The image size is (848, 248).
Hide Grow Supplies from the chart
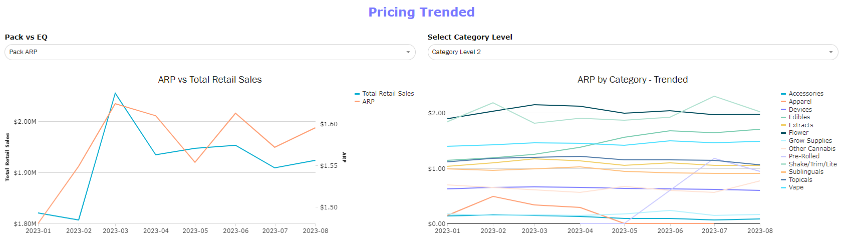(x=810, y=141)
